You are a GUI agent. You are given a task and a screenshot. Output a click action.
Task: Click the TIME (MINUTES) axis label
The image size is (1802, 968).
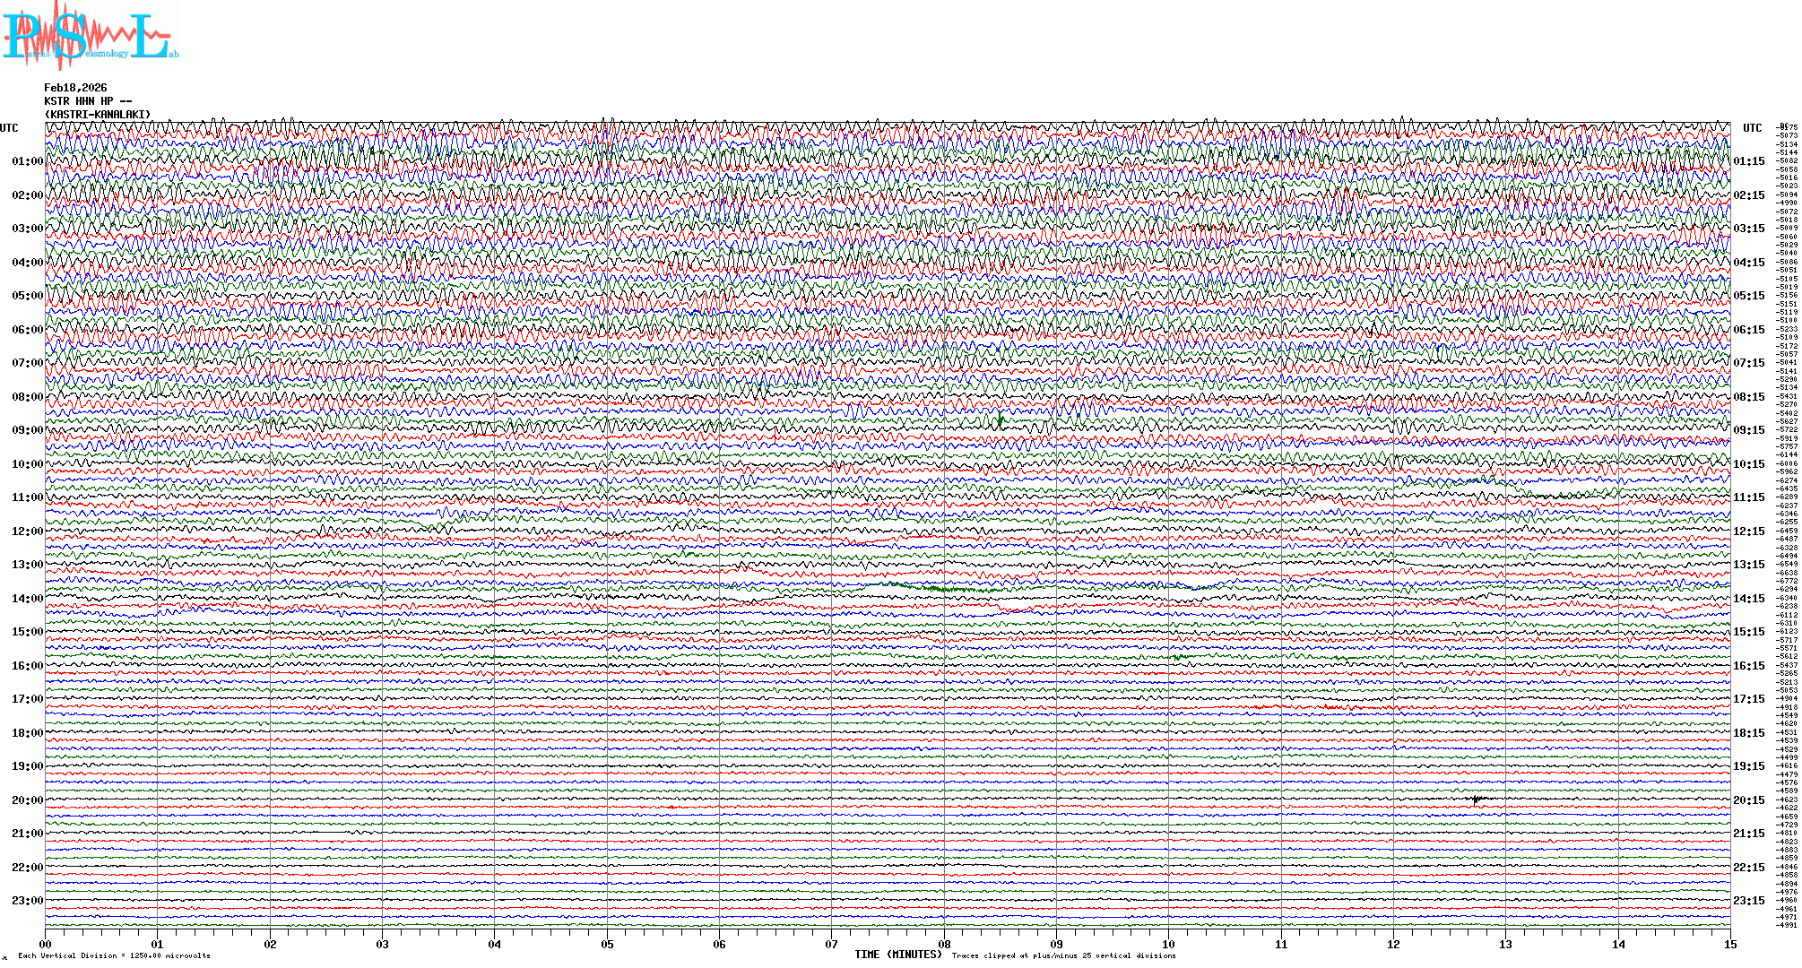(x=898, y=955)
